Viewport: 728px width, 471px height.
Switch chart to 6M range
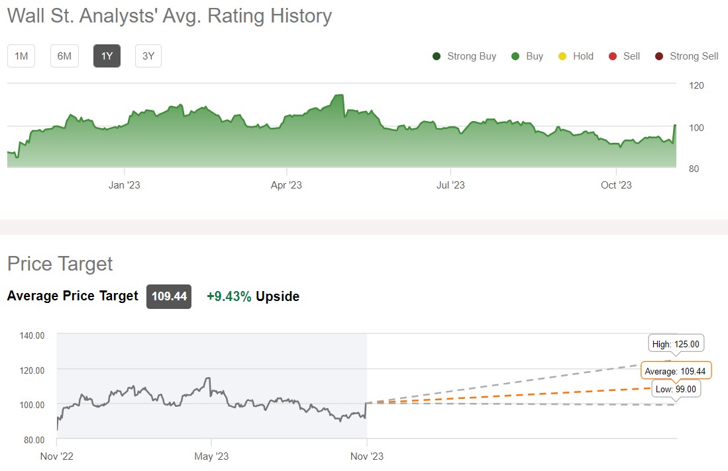point(64,56)
